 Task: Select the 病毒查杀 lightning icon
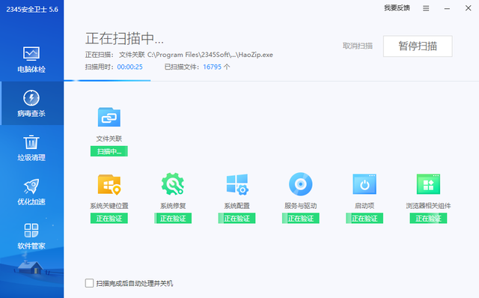pyautogui.click(x=31, y=98)
